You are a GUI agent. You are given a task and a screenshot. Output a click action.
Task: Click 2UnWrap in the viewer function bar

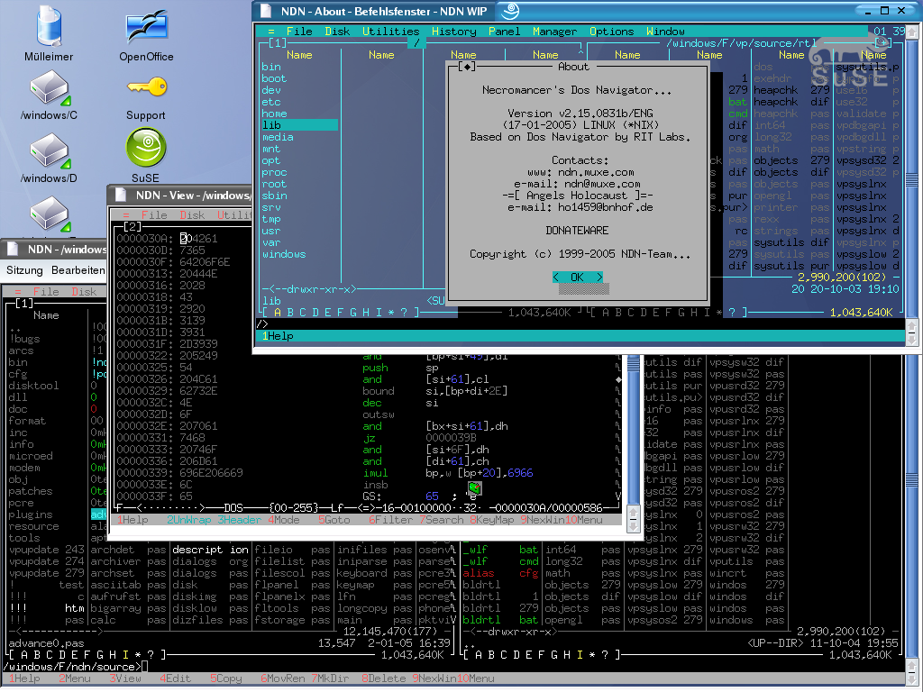click(x=189, y=520)
